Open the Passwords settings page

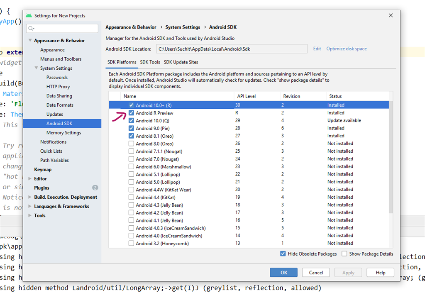tap(57, 78)
